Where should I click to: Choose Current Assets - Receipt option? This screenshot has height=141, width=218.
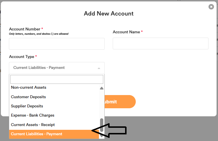pyautogui.click(x=33, y=125)
